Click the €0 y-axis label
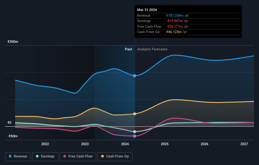Image resolution: width=259 pixels, height=165 pixels. click(9, 122)
